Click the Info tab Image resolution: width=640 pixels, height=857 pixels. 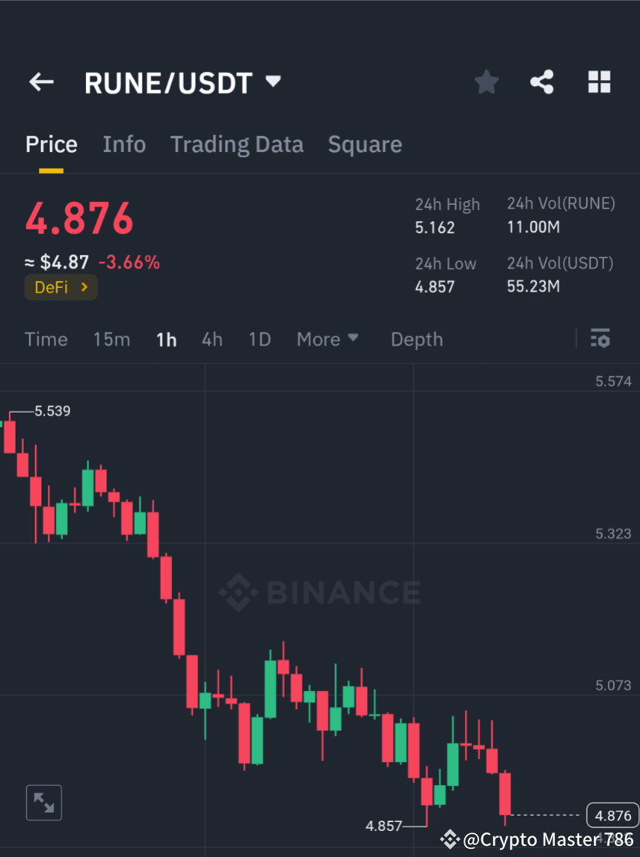coord(124,144)
